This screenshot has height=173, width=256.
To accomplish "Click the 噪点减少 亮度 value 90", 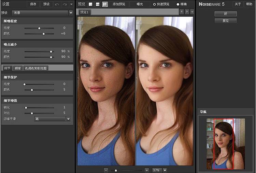I will 63,51.
